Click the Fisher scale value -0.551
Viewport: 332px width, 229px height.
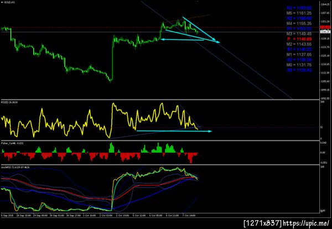(323, 163)
